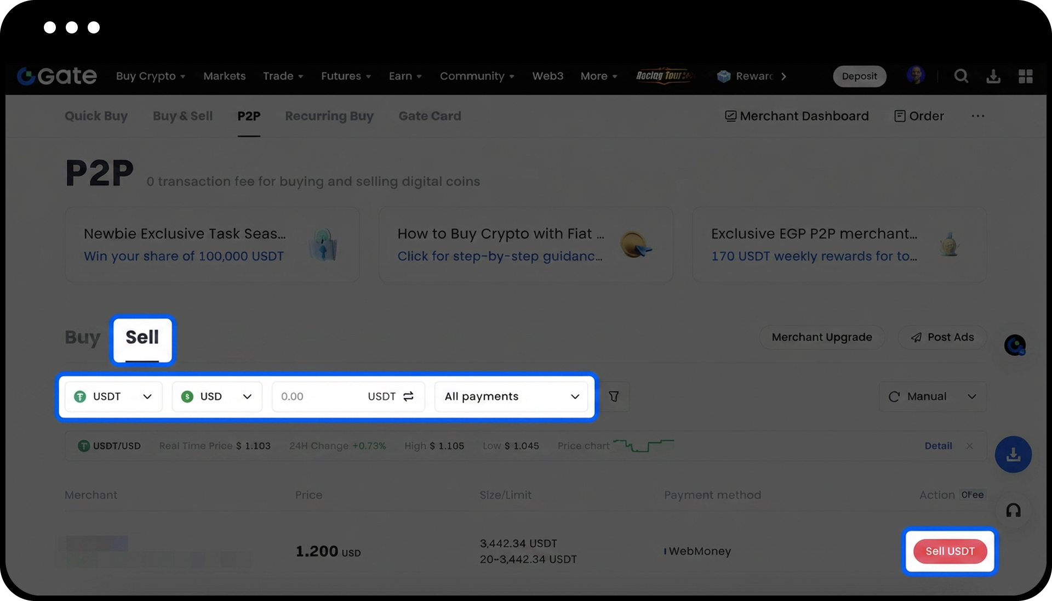The image size is (1052, 601).
Task: Click the Post Ads button
Action: [x=942, y=337]
